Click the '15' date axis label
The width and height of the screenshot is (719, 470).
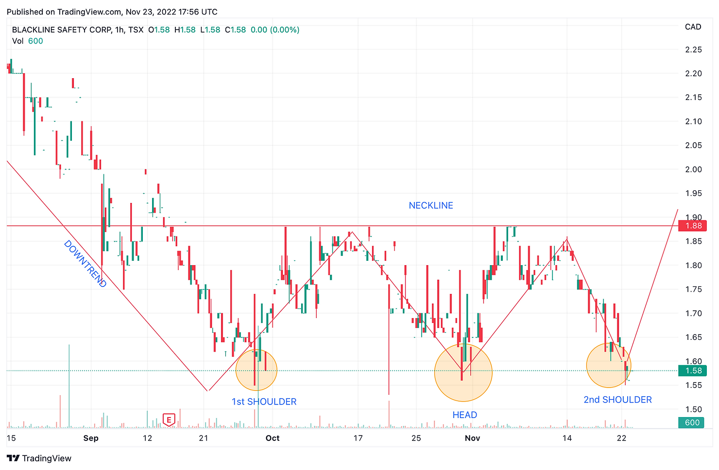[x=11, y=438]
